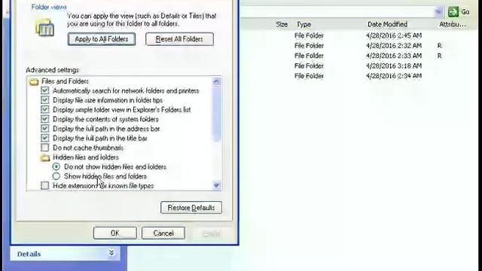Open address bar dropdown in Explorer window
This screenshot has height=271, width=482.
(x=438, y=12)
